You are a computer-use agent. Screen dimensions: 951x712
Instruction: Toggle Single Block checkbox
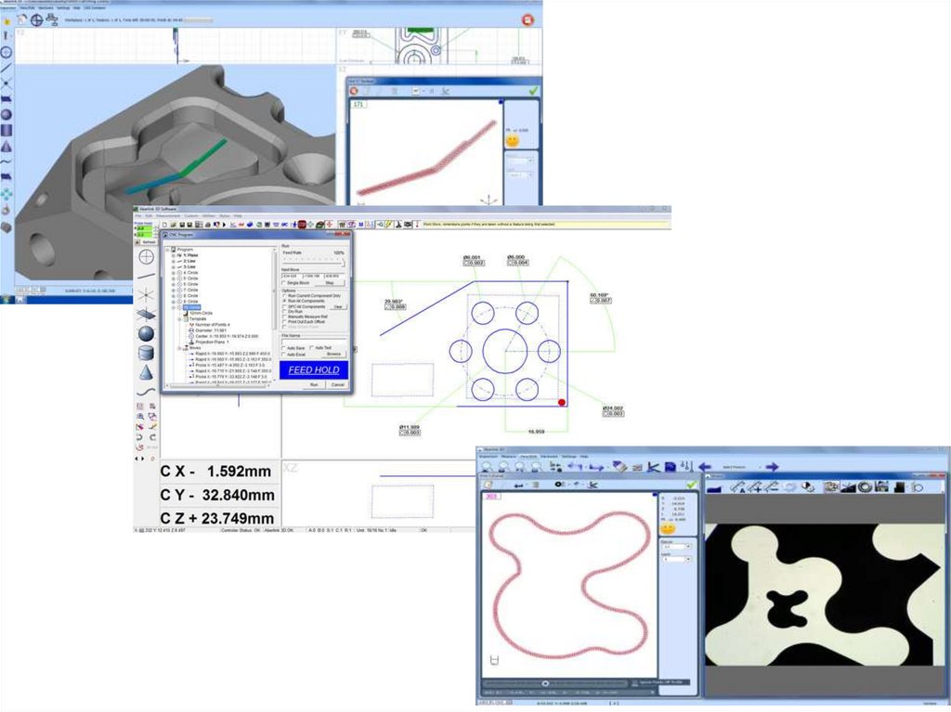283,282
